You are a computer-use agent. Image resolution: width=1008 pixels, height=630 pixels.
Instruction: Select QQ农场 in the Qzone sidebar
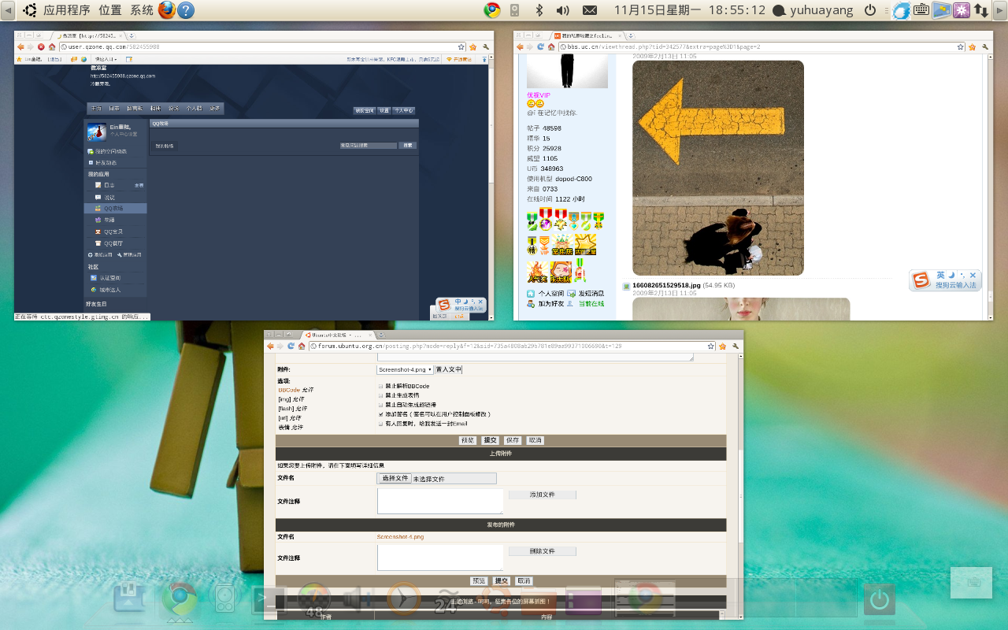pos(115,209)
